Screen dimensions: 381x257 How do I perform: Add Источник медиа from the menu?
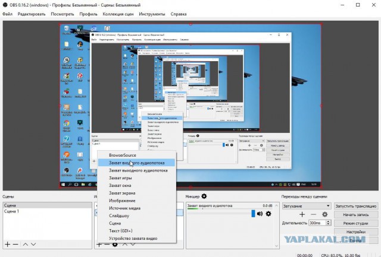[x=136, y=208]
